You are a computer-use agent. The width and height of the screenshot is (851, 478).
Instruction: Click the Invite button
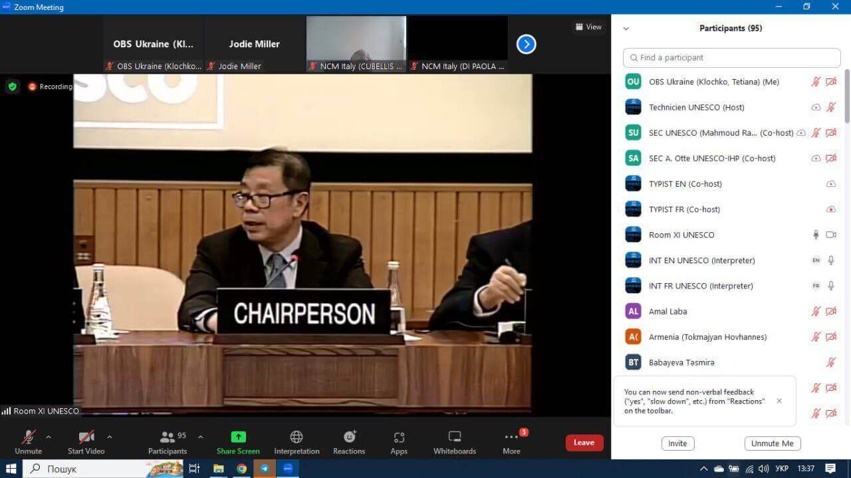coord(677,443)
